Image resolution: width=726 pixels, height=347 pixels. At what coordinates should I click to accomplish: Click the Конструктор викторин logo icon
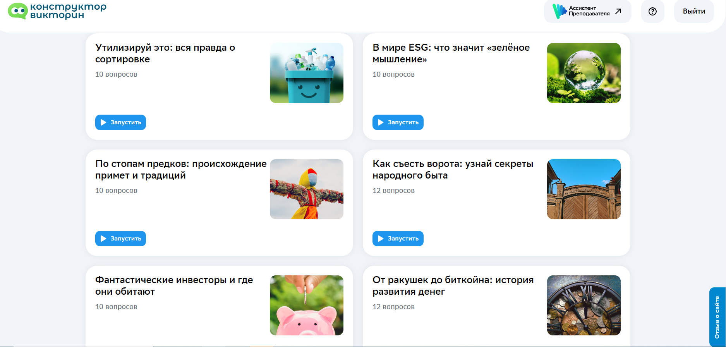[18, 11]
